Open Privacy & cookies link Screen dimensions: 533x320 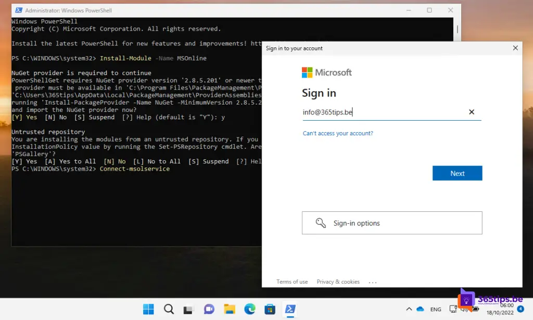pyautogui.click(x=338, y=282)
